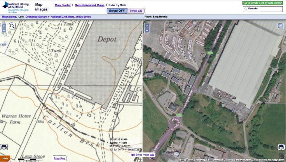Click Go to former Side by Side viewer
The height and width of the screenshot is (162, 286).
(x=262, y=3)
